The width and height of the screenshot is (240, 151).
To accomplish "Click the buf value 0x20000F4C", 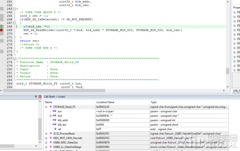I will 104,116.
